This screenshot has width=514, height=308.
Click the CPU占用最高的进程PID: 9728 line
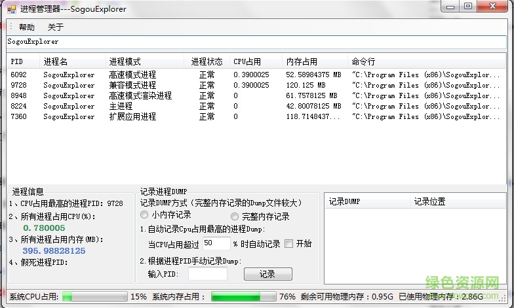pyautogui.click(x=66, y=203)
